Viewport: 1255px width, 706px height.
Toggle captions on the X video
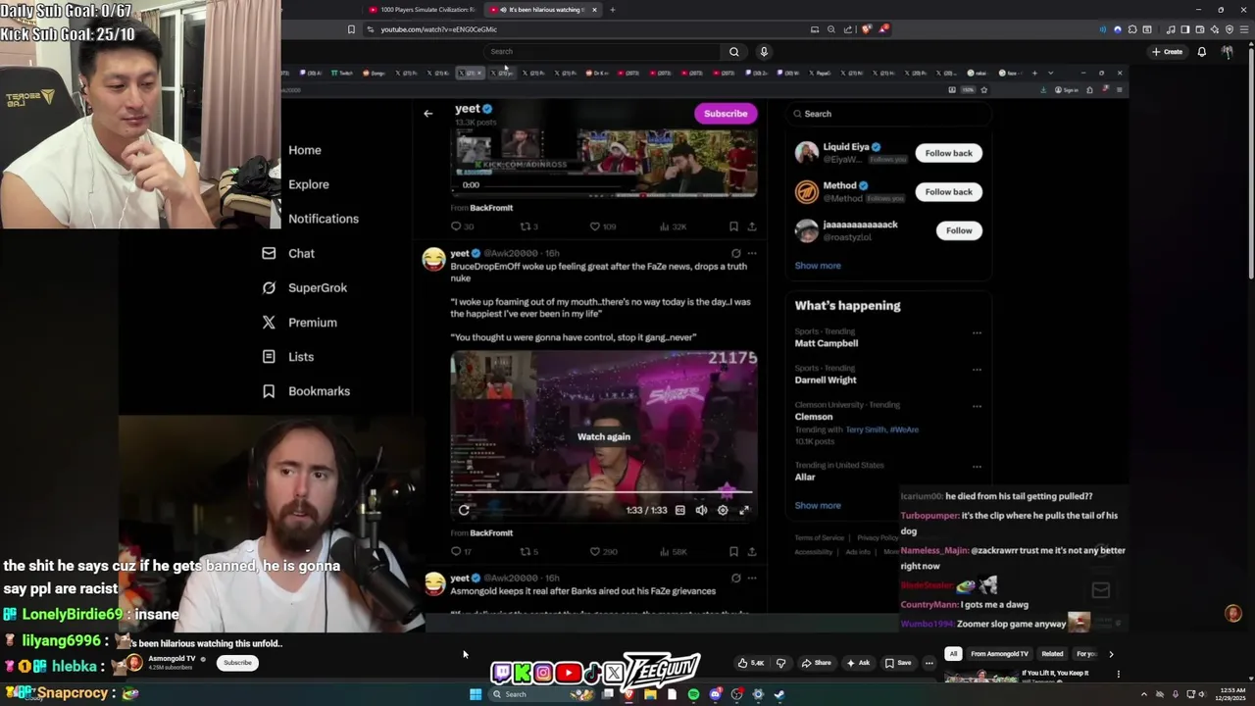(679, 510)
